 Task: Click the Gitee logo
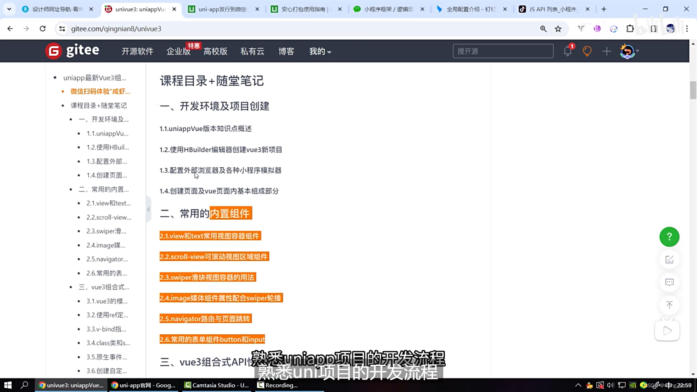[x=72, y=51]
